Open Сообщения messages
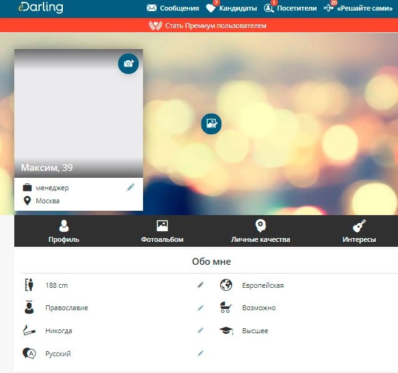The width and height of the screenshot is (398, 373). pos(173,9)
